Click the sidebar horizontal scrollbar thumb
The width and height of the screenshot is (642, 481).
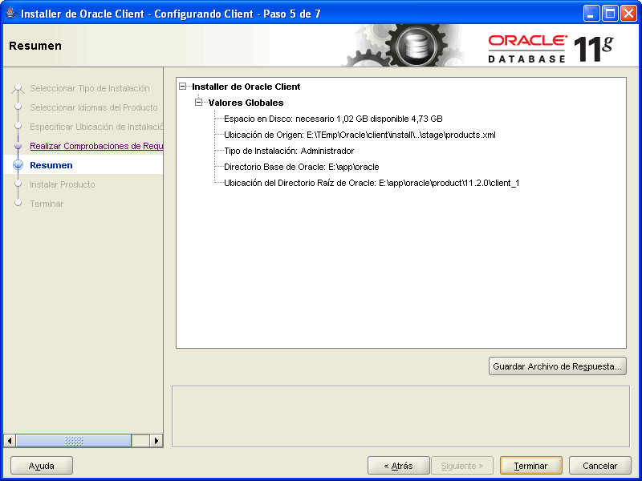tap(74, 440)
